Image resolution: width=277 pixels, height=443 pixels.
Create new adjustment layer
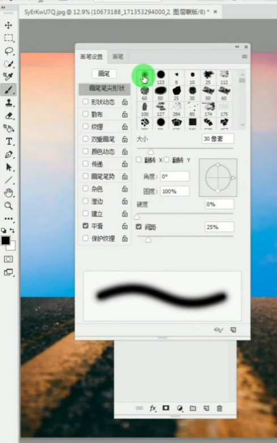pyautogui.click(x=180, y=408)
